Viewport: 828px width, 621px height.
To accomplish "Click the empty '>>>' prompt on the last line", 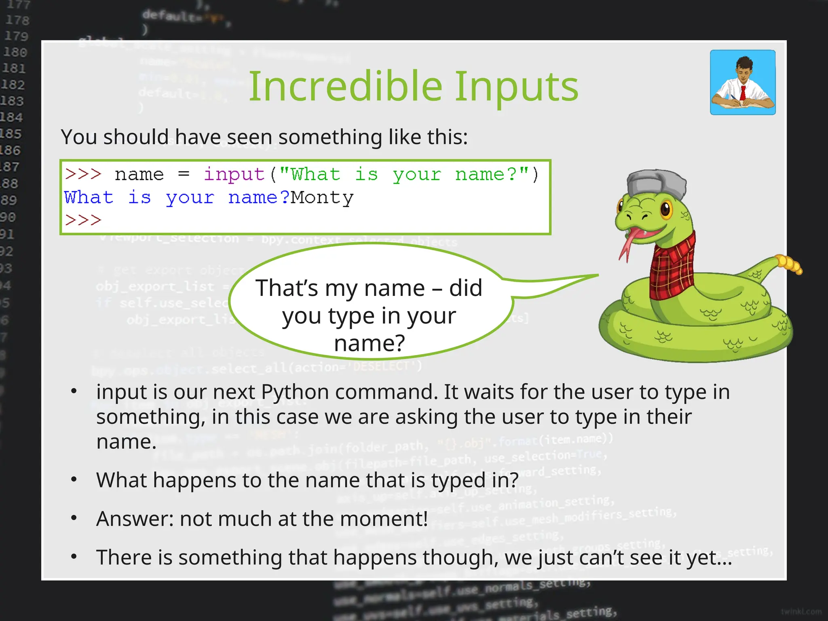I will pyautogui.click(x=83, y=220).
